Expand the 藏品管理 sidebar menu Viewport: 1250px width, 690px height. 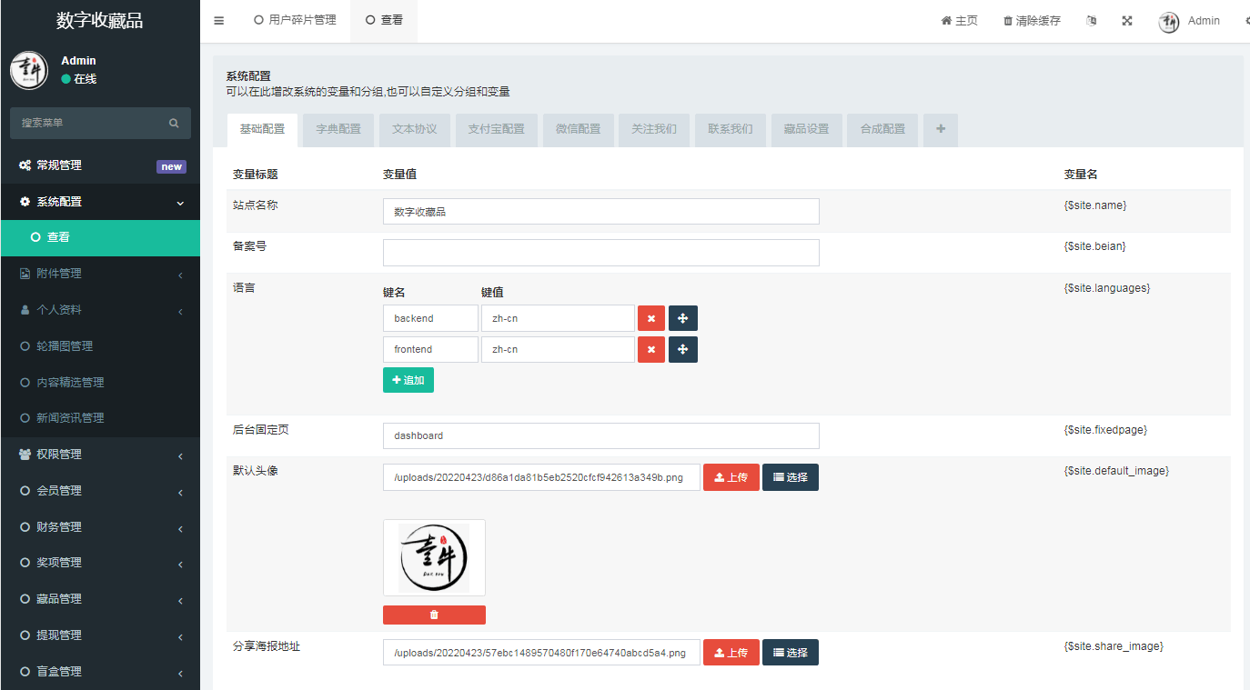click(x=100, y=599)
